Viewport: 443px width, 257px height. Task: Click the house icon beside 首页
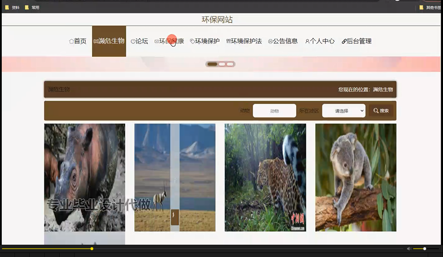(x=71, y=41)
